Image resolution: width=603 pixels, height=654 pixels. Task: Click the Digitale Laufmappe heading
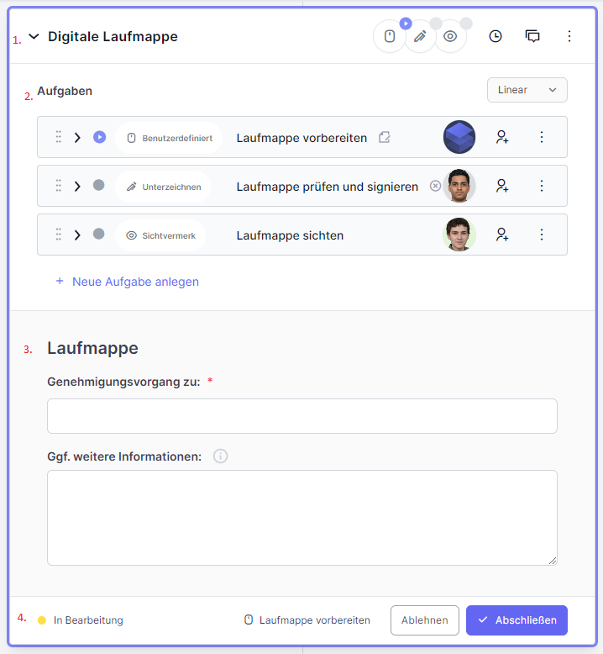[x=113, y=37]
